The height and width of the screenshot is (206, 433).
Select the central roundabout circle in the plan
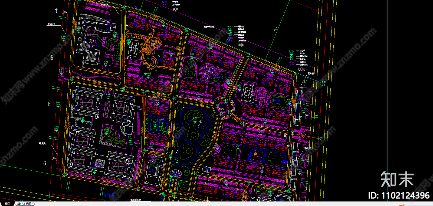tap(222, 107)
